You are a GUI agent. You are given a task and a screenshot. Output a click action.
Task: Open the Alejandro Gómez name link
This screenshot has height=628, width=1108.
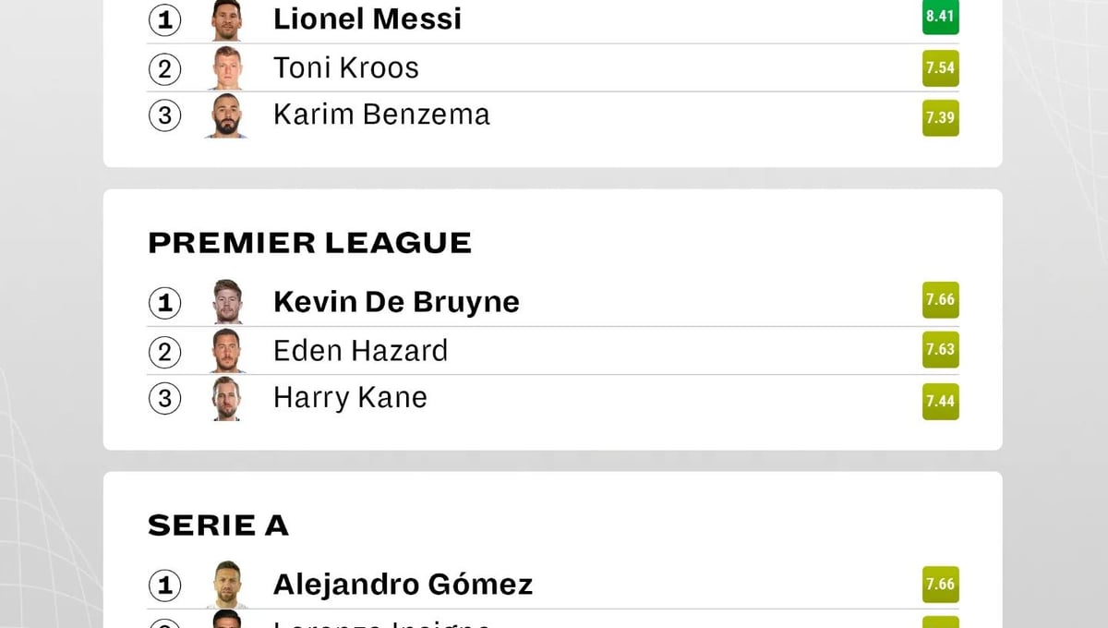[x=403, y=585]
